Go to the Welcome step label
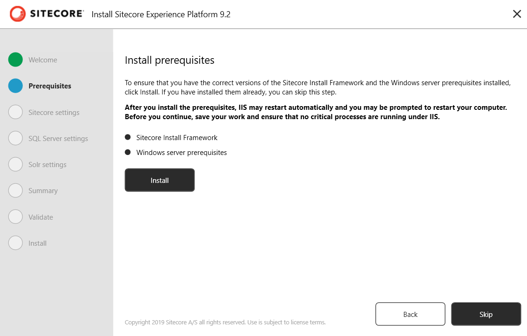Screen dimensions: 527x336 point(43,60)
